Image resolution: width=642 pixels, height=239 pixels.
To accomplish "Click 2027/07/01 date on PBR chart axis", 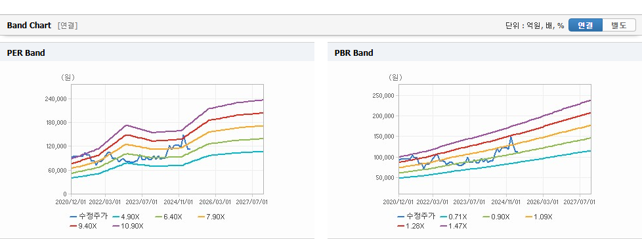I will (580, 202).
